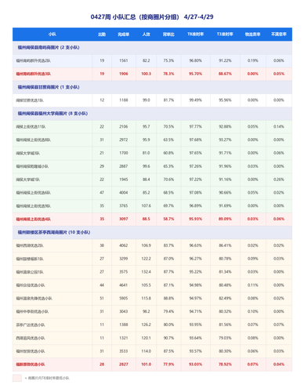Click the '小队' column header
Viewport: 304px width, 392px height.
pyautogui.click(x=52, y=34)
